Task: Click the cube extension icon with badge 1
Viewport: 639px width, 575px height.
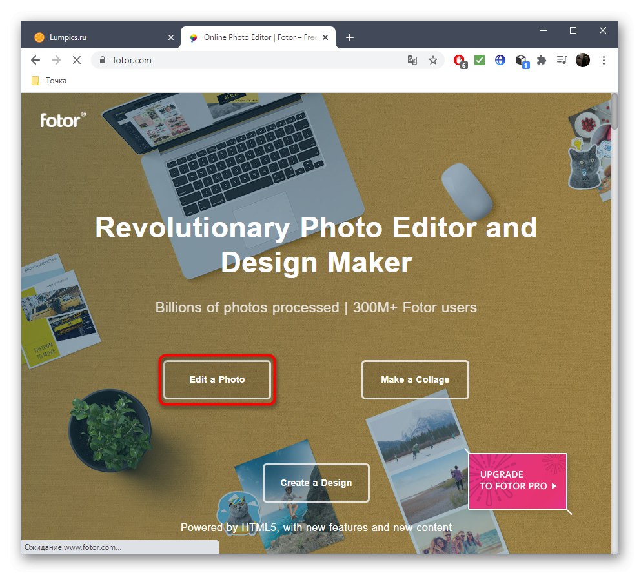Action: 521,60
